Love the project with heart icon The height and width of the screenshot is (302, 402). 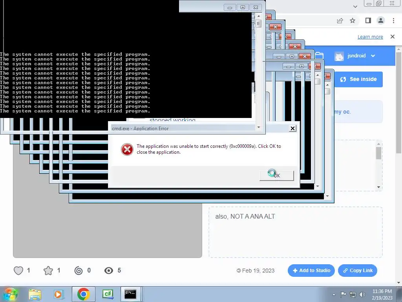point(18,271)
